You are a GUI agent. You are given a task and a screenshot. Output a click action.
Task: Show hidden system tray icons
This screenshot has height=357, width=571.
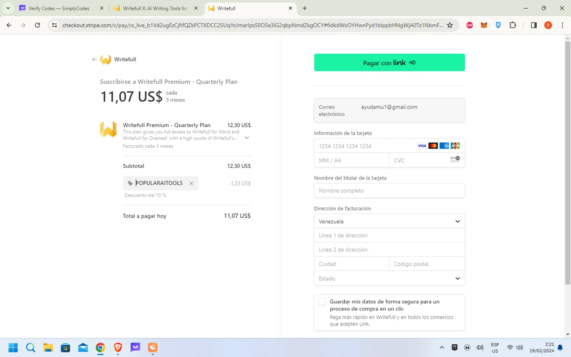click(442, 347)
